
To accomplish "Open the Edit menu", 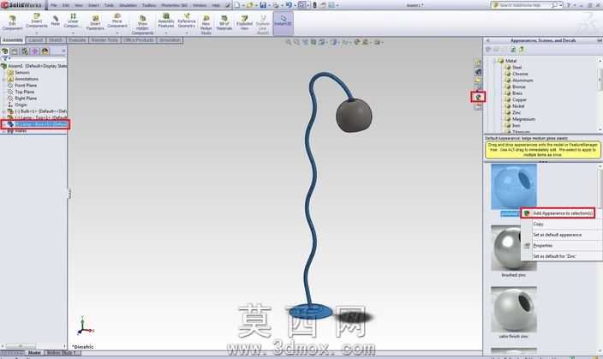I will pyautogui.click(x=66, y=5).
